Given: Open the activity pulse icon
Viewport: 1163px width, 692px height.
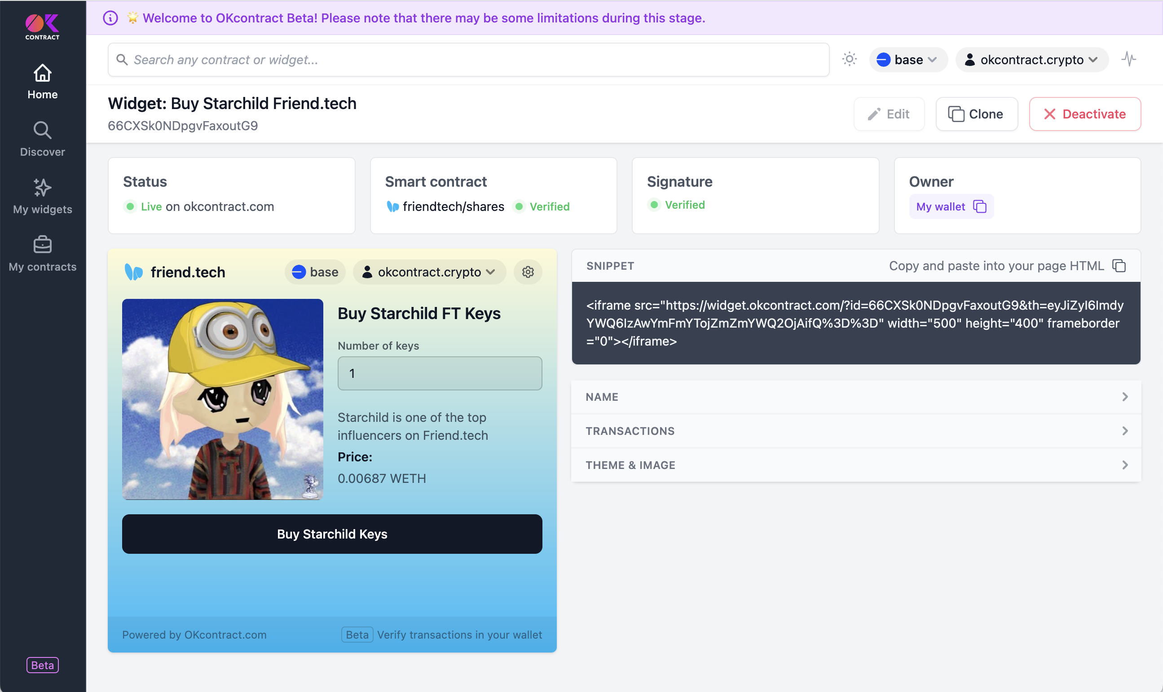Looking at the screenshot, I should pos(1128,59).
